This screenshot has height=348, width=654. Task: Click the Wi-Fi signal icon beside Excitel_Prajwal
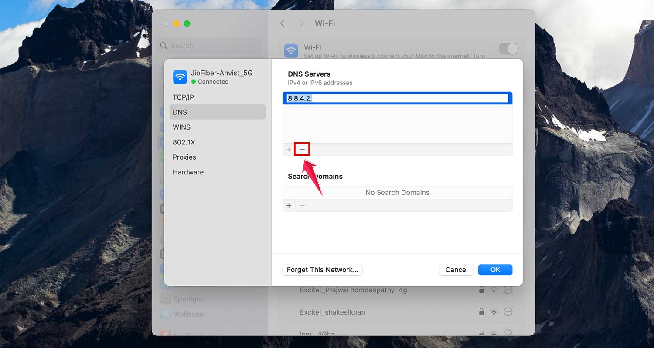click(494, 290)
